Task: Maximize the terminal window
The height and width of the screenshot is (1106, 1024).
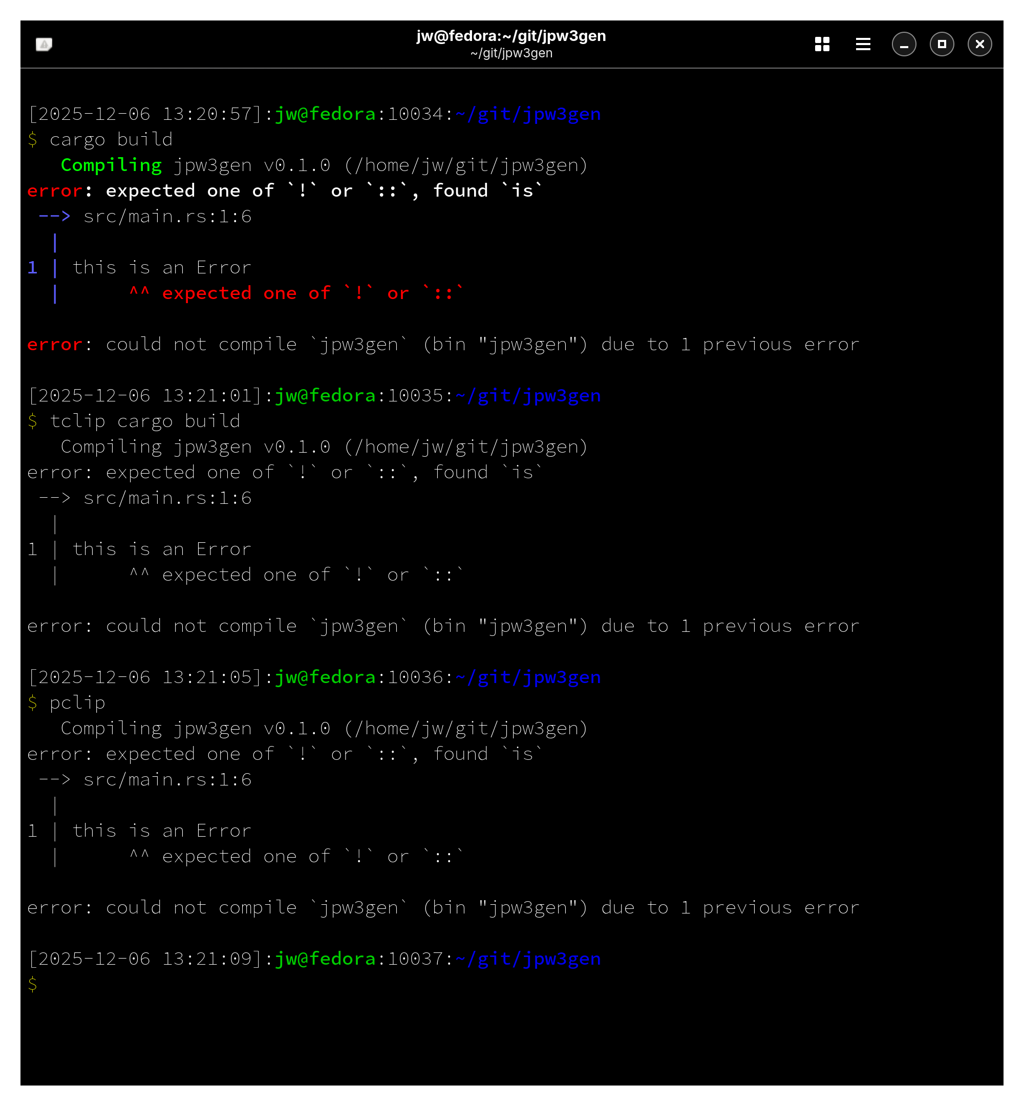Action: pyautogui.click(x=942, y=45)
